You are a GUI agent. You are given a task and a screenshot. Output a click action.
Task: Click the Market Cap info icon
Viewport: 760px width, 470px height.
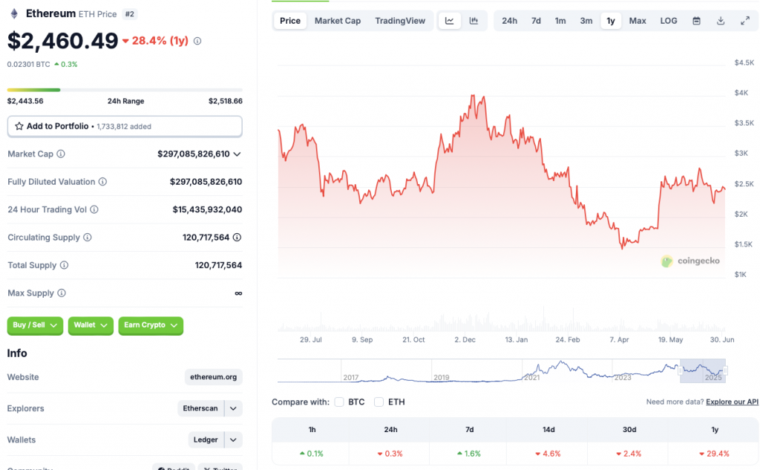click(61, 154)
